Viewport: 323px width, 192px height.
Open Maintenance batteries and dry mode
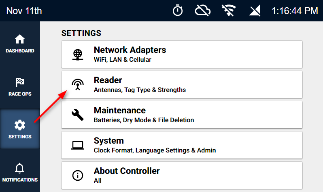point(182,115)
